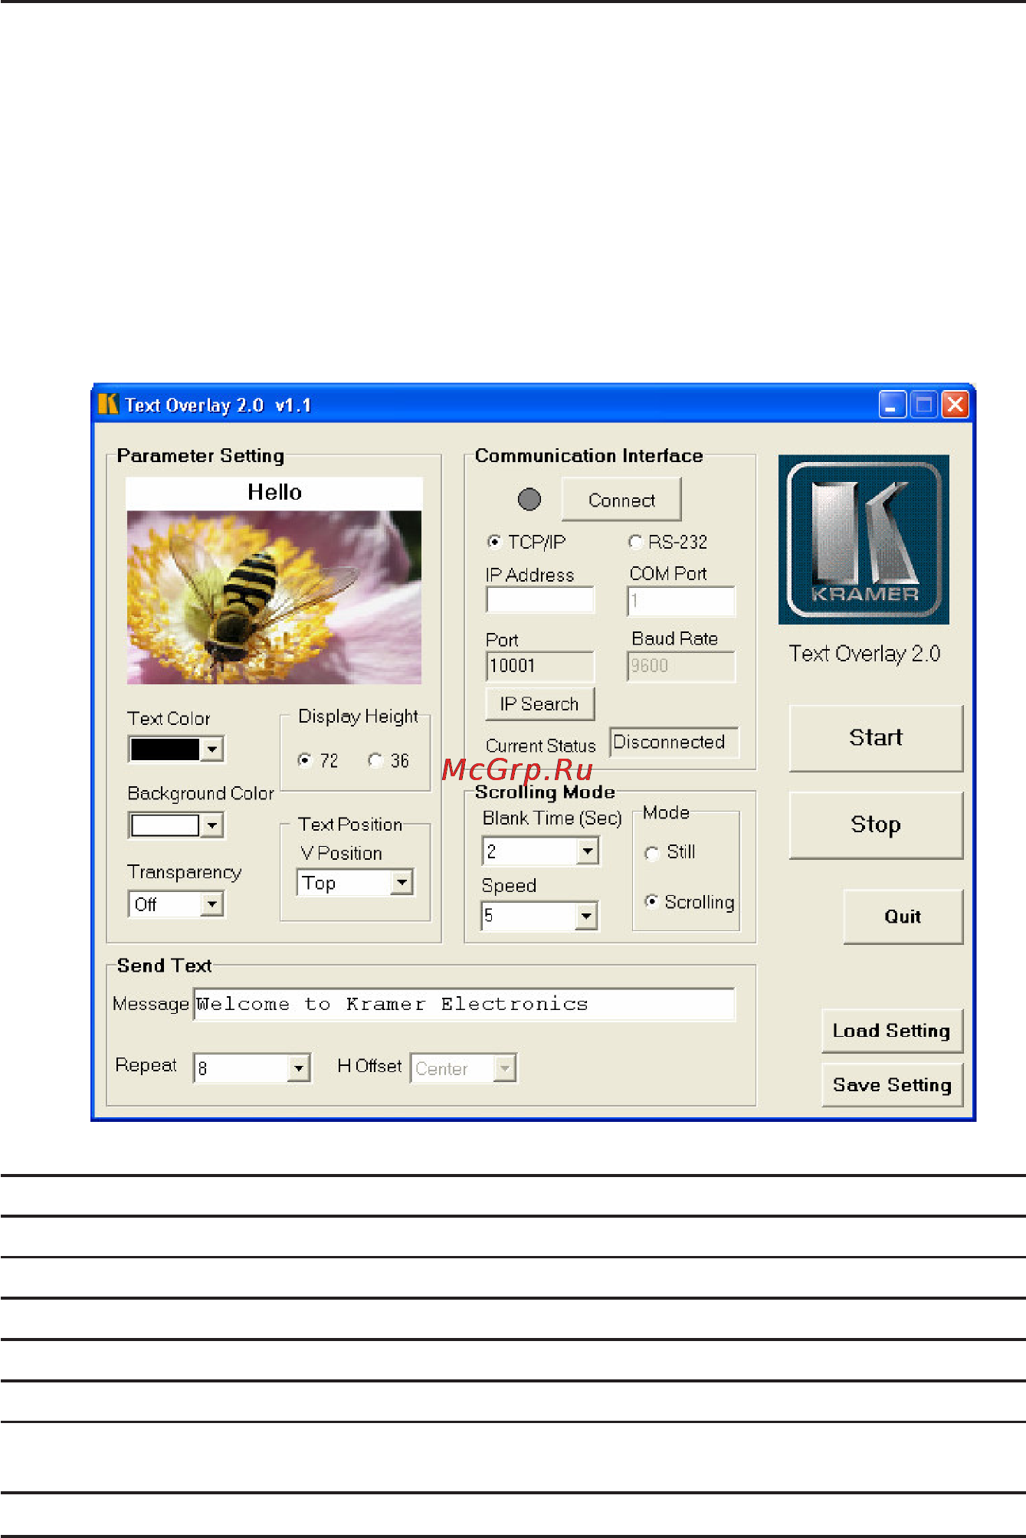1026x1538 pixels.
Task: Select Still mode
Action: point(652,853)
